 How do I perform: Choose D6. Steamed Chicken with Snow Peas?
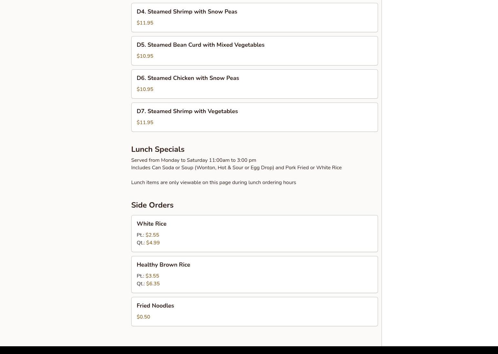click(x=254, y=84)
